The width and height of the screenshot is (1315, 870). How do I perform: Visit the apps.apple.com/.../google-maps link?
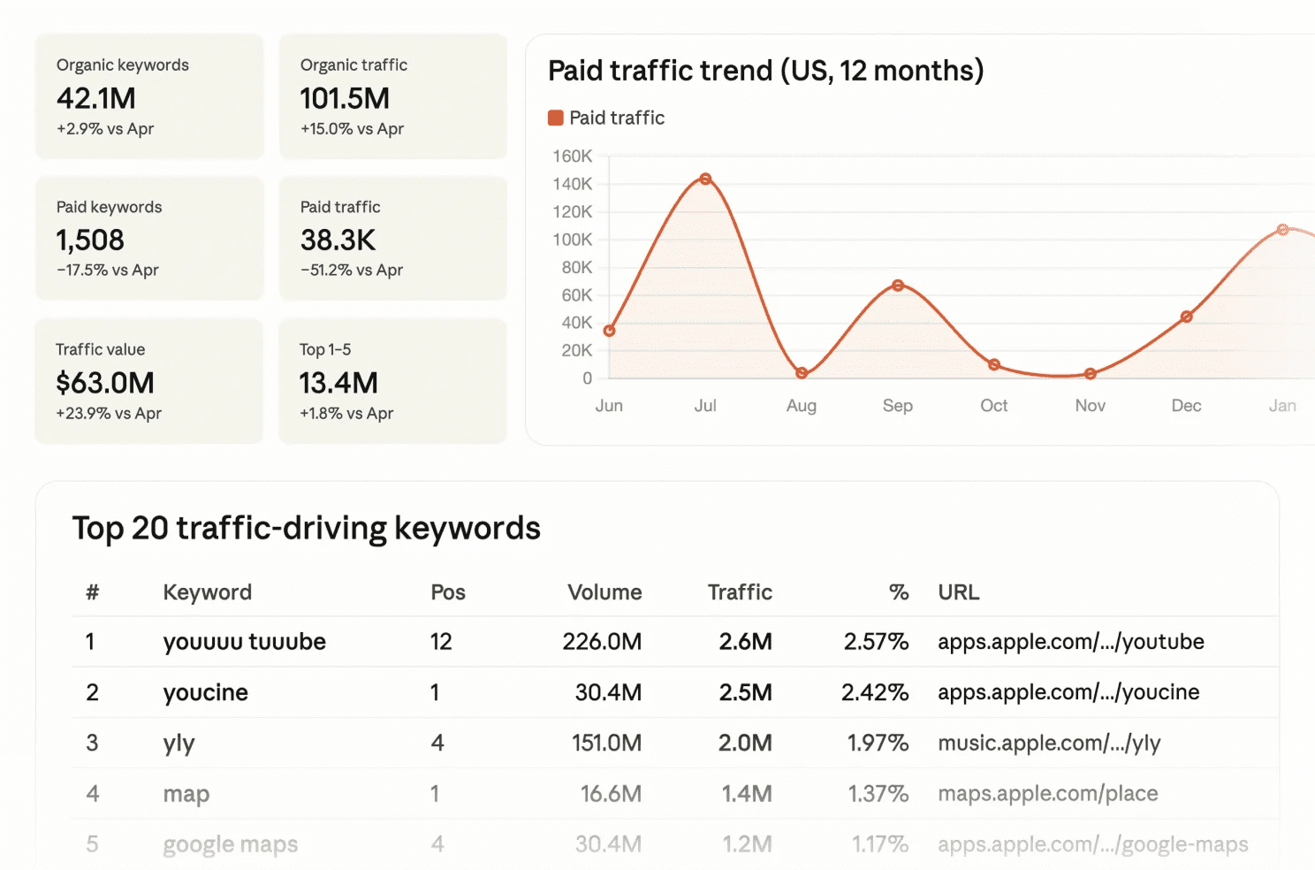[x=1093, y=844]
